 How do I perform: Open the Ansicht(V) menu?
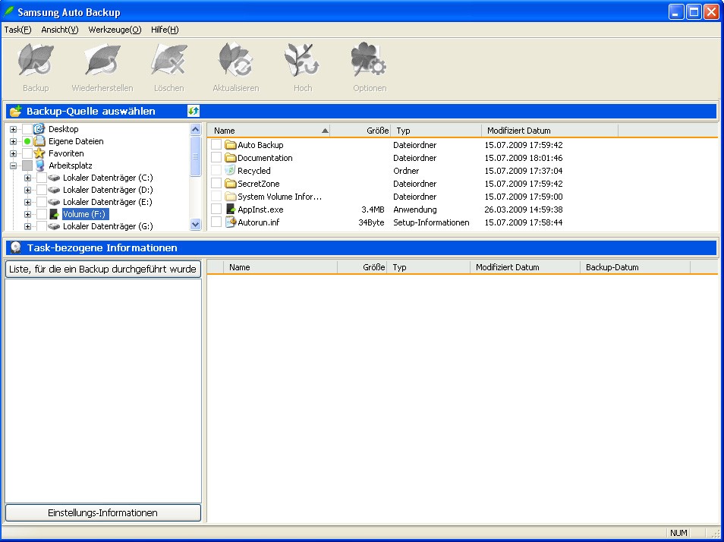coord(59,30)
